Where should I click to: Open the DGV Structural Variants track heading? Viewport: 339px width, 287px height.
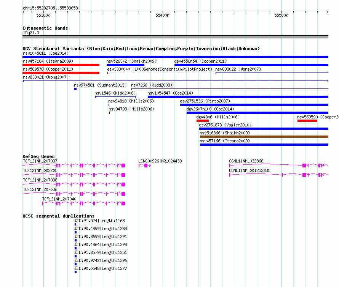141,49
